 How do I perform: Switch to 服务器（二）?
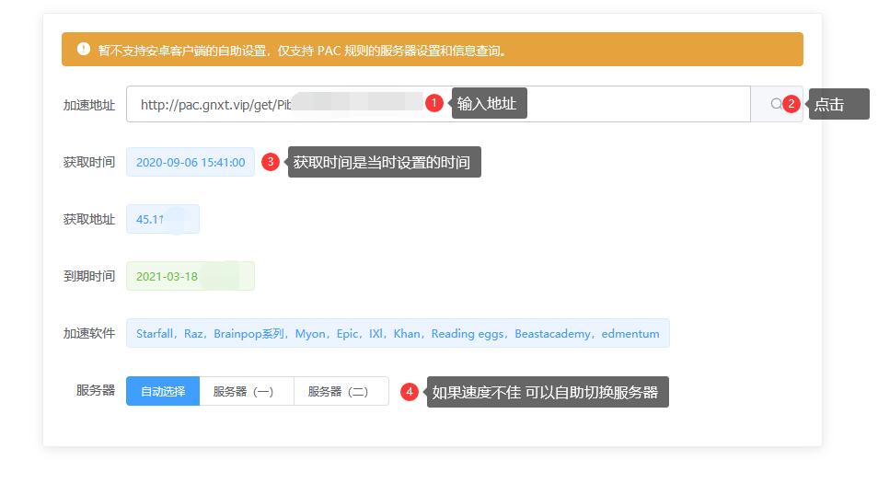click(341, 391)
